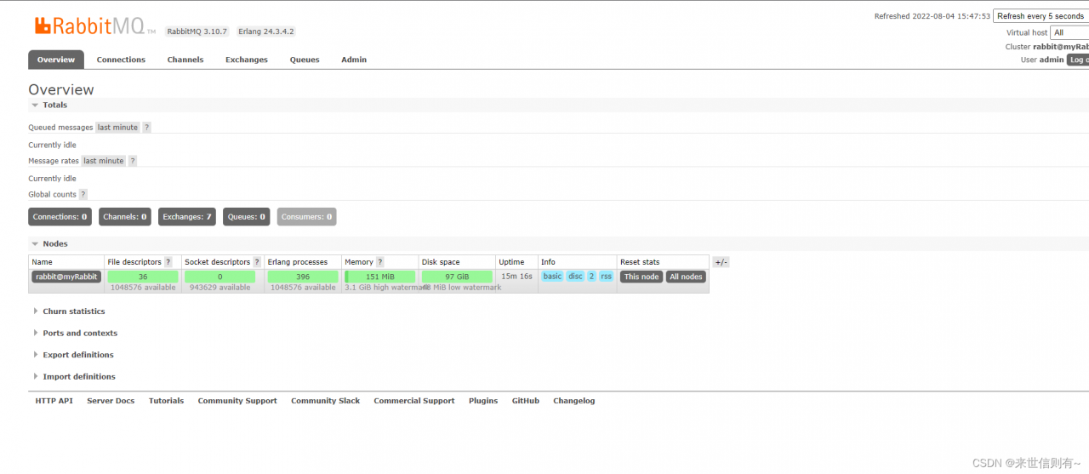Click the basic info tag

pos(553,277)
